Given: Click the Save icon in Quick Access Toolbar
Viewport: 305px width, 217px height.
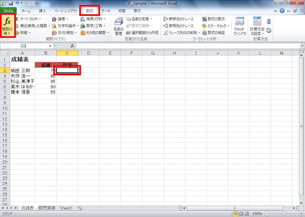Looking at the screenshot, I should click(x=11, y=3).
